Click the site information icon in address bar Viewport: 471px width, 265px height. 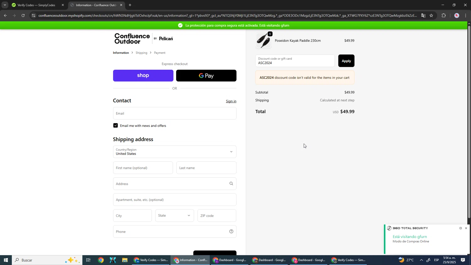(x=34, y=15)
